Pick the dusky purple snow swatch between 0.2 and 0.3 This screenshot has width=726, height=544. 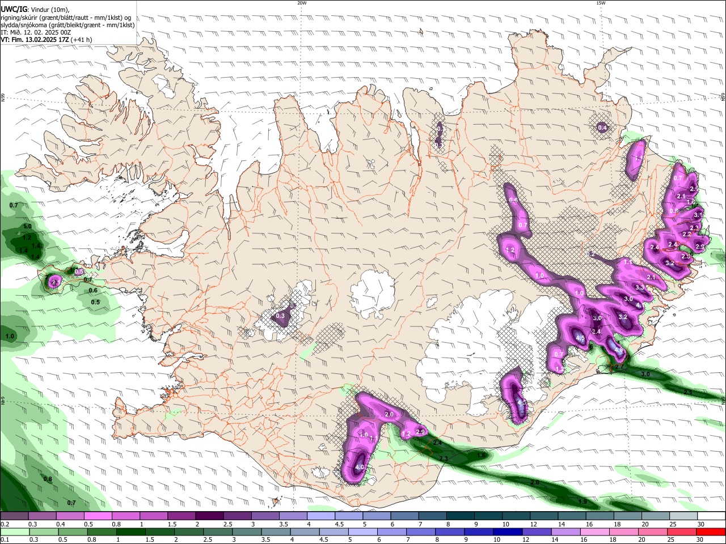(14, 516)
